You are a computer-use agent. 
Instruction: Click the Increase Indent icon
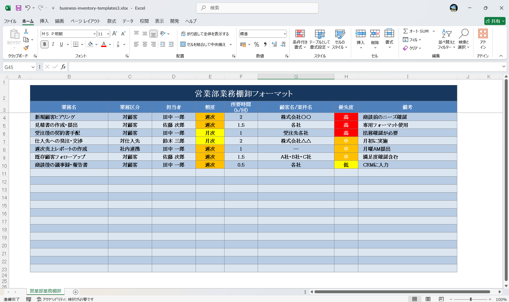171,44
